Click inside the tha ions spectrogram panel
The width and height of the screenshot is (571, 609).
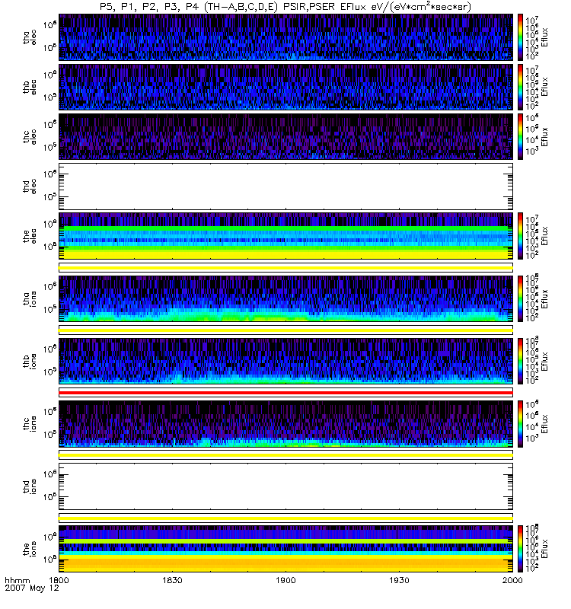(285, 299)
